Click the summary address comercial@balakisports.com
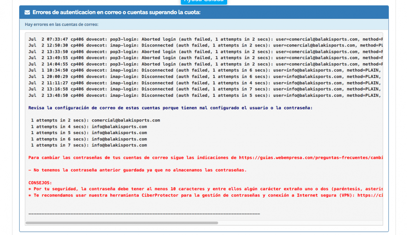The image size is (407, 235). tap(126, 120)
